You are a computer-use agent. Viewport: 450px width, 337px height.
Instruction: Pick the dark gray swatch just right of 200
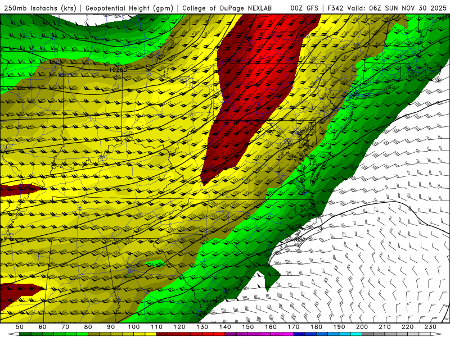(x=368, y=334)
